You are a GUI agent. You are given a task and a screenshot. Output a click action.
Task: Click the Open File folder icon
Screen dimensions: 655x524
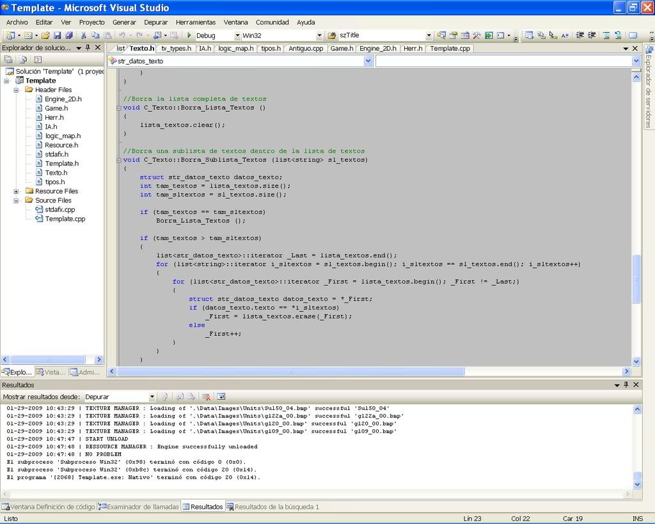coord(45,36)
